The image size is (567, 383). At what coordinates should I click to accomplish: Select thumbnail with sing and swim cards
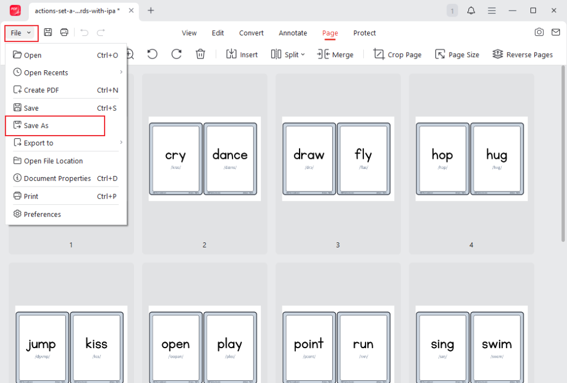(x=472, y=344)
